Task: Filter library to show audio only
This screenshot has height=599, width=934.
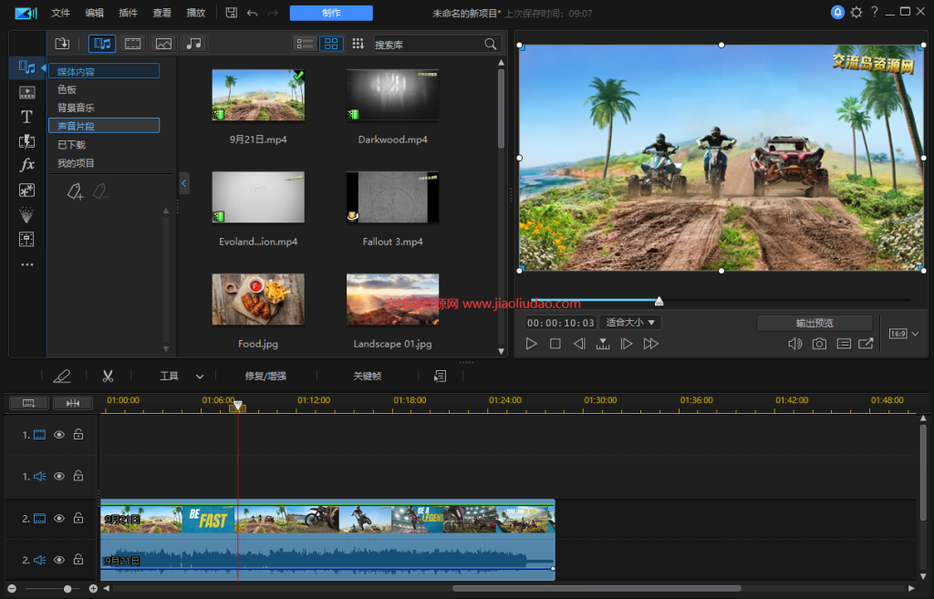Action: [x=193, y=44]
